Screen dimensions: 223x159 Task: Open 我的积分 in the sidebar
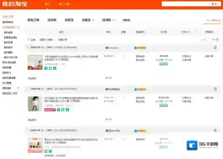7,72
